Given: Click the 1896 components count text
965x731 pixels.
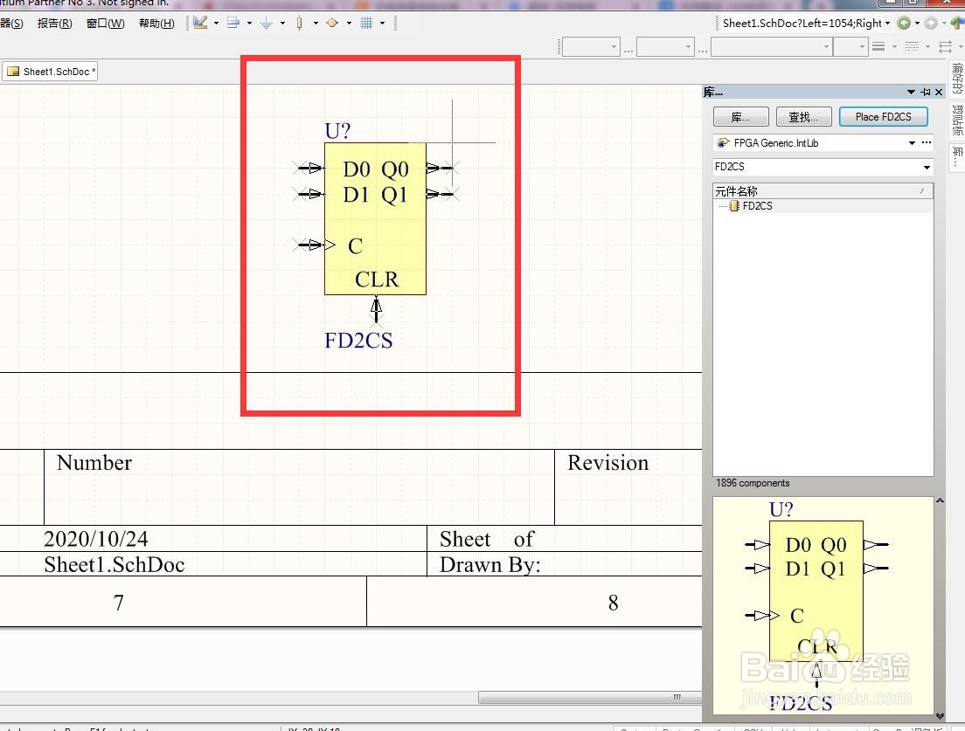Looking at the screenshot, I should pyautogui.click(x=752, y=483).
